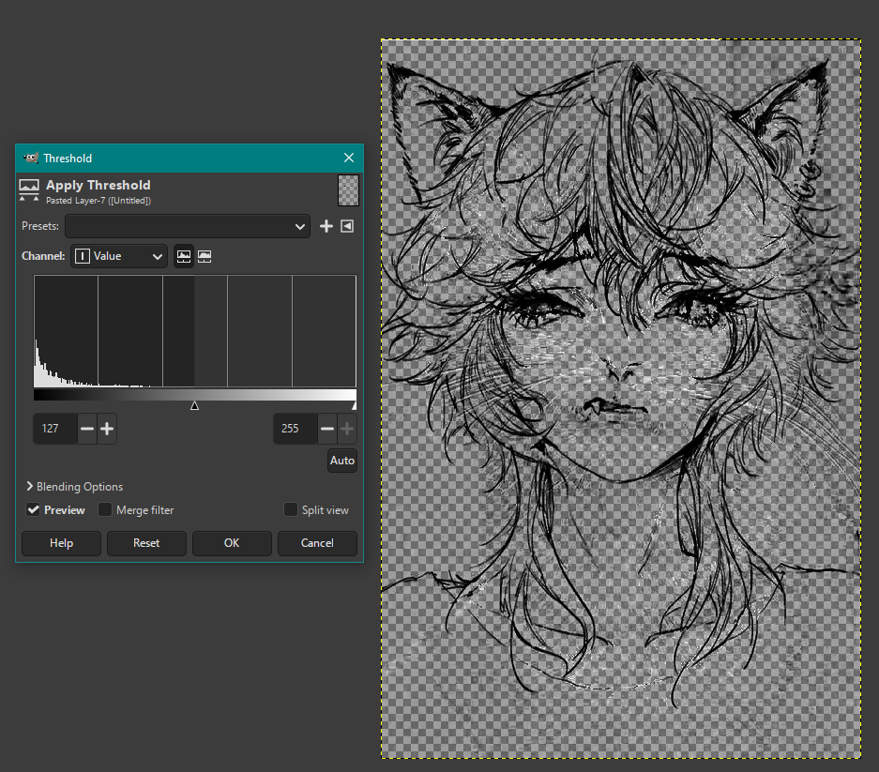This screenshot has height=772, width=879.
Task: Click the Threshold tool icon in dialog header
Action: point(29,190)
